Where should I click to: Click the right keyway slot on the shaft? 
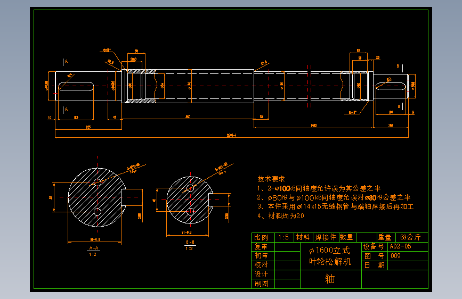[x=391, y=86]
